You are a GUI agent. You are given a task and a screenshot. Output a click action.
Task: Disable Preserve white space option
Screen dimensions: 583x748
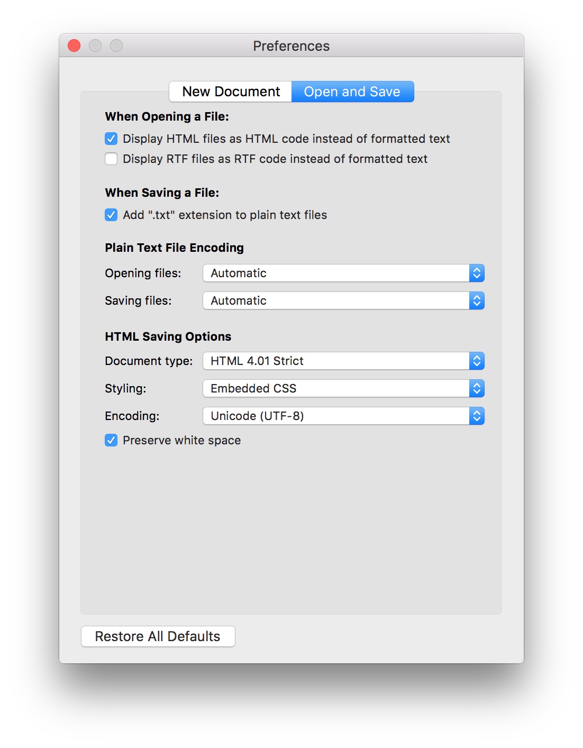tap(111, 440)
